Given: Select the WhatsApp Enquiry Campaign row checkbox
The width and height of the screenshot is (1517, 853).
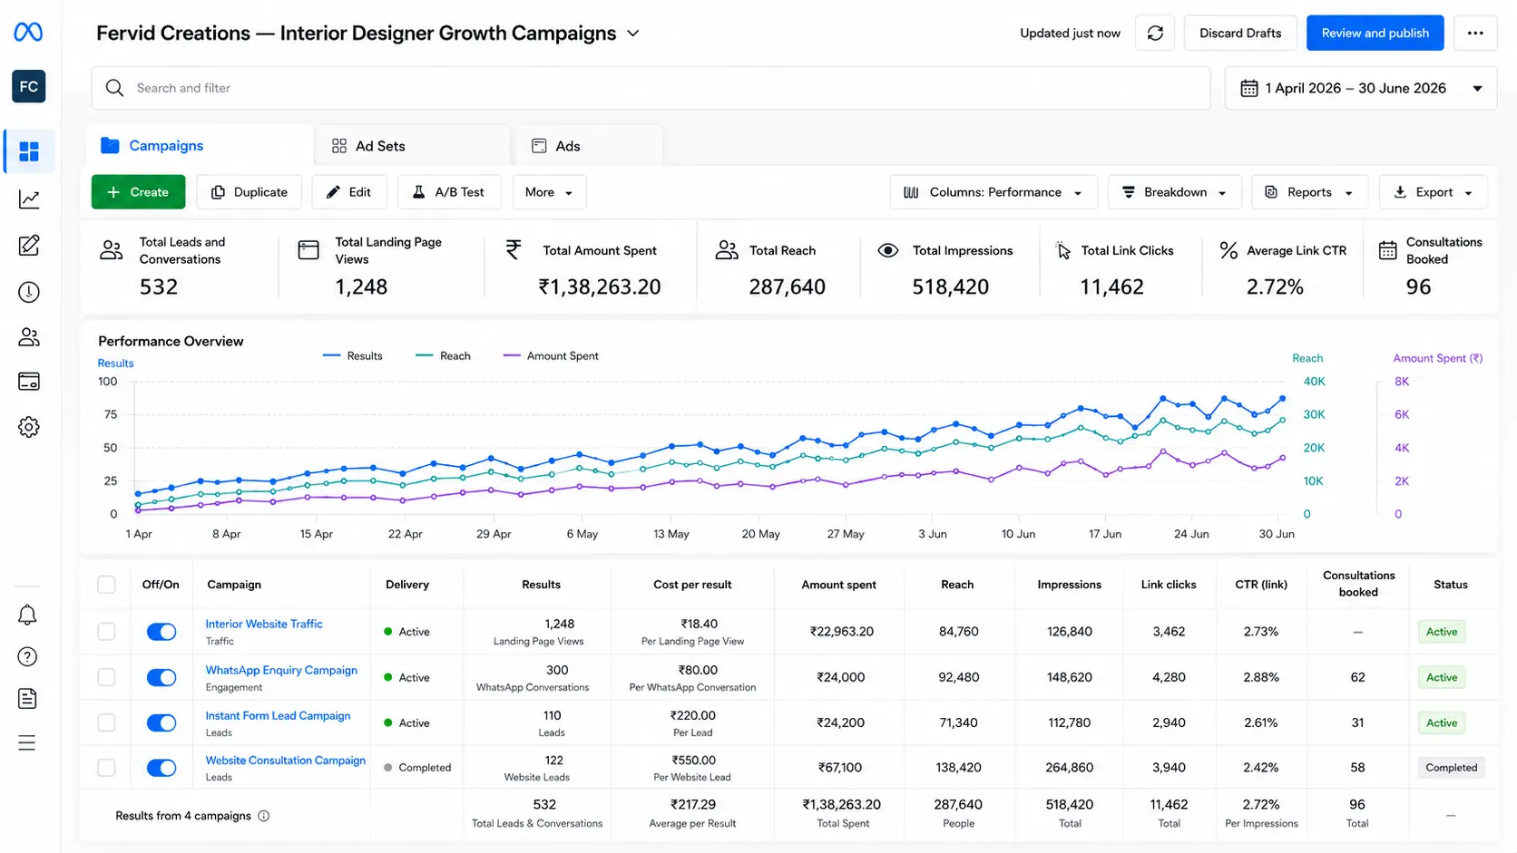Looking at the screenshot, I should tap(106, 677).
